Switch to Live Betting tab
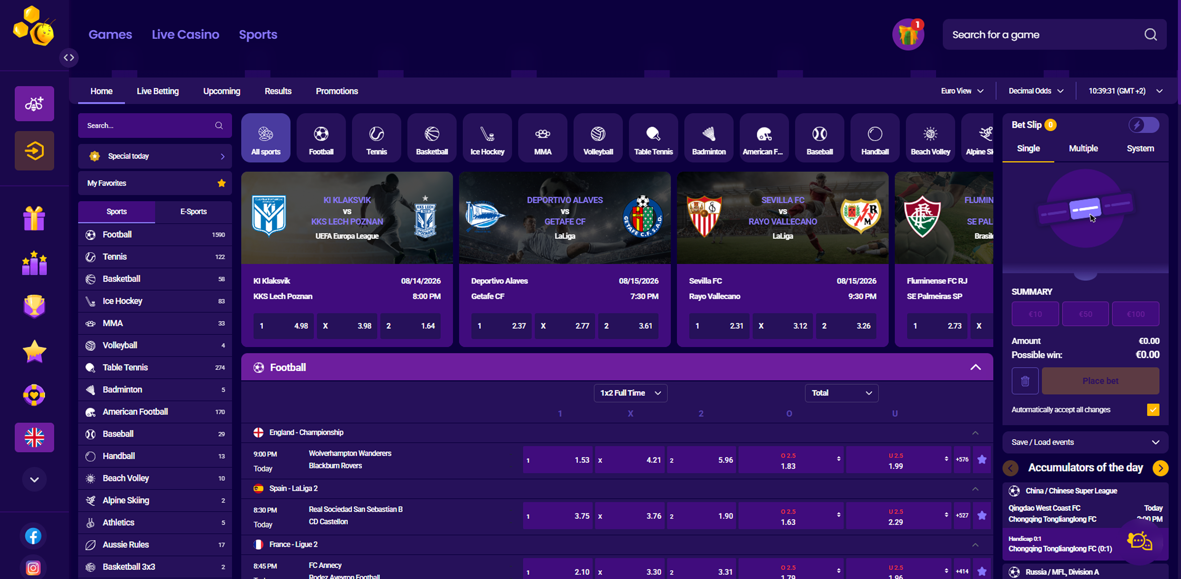 pyautogui.click(x=158, y=91)
